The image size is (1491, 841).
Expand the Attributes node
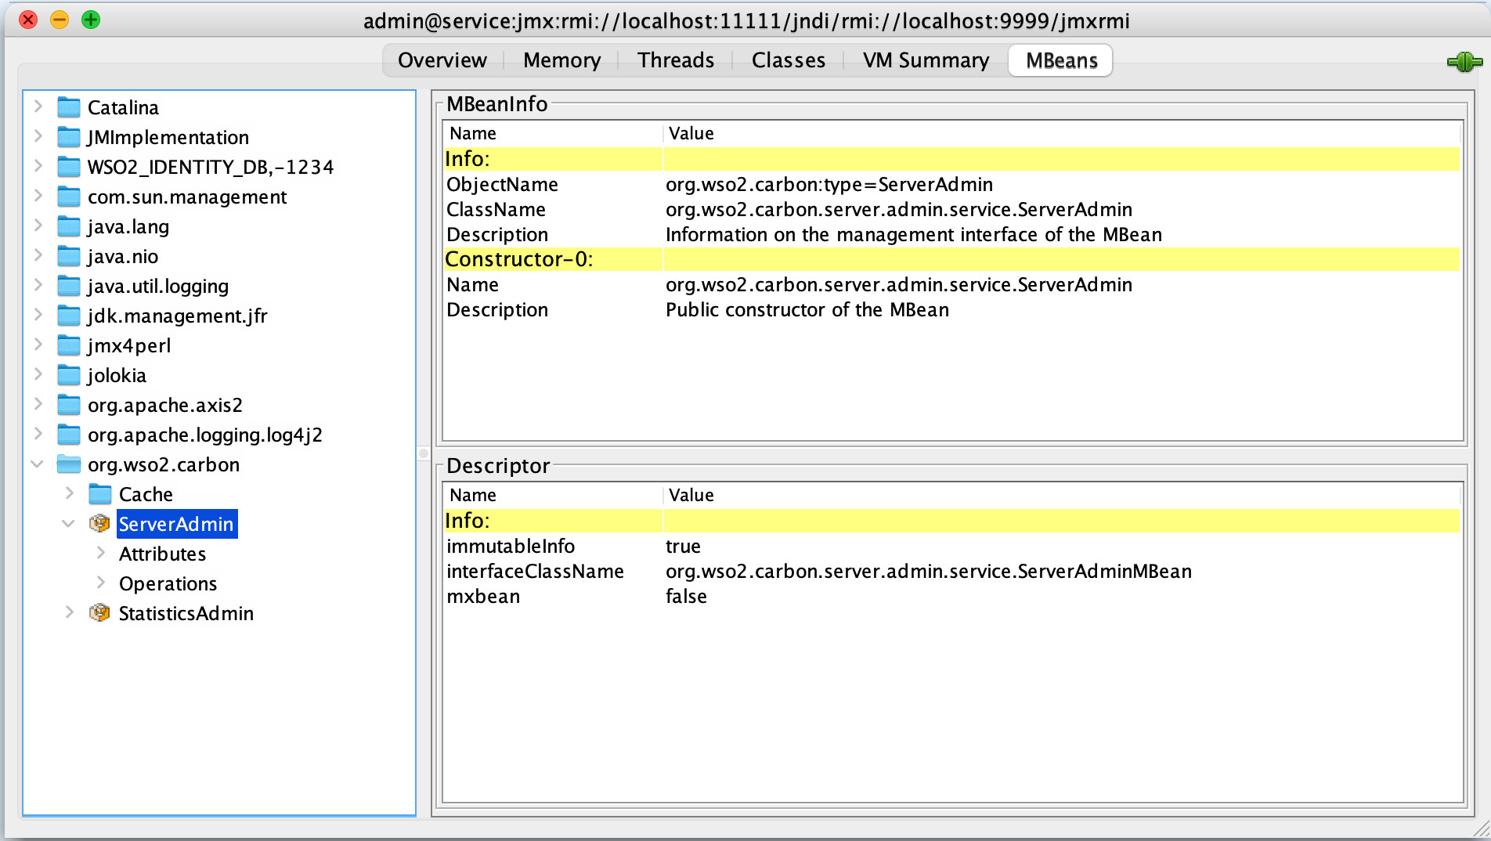pos(100,553)
